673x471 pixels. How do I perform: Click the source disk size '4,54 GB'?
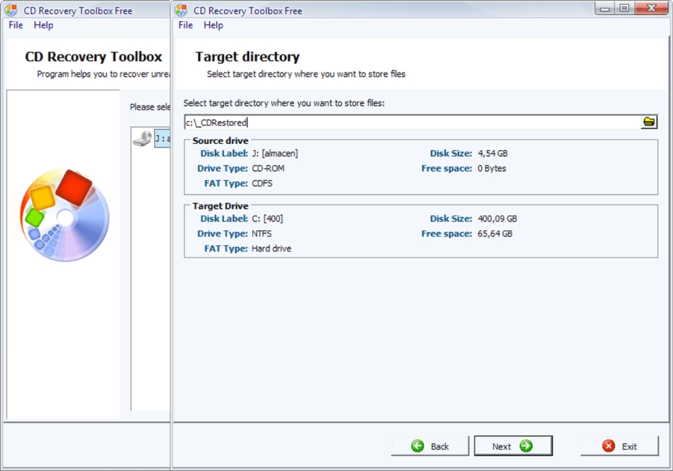(x=493, y=153)
